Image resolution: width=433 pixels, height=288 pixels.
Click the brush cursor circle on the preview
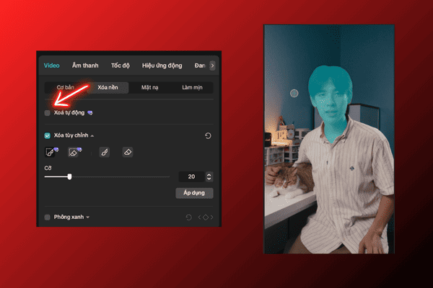coord(294,94)
